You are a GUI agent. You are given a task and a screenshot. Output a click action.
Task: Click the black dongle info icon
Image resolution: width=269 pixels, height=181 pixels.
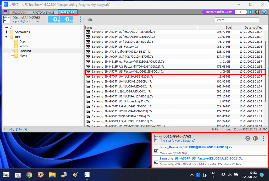pyautogui.click(x=257, y=12)
